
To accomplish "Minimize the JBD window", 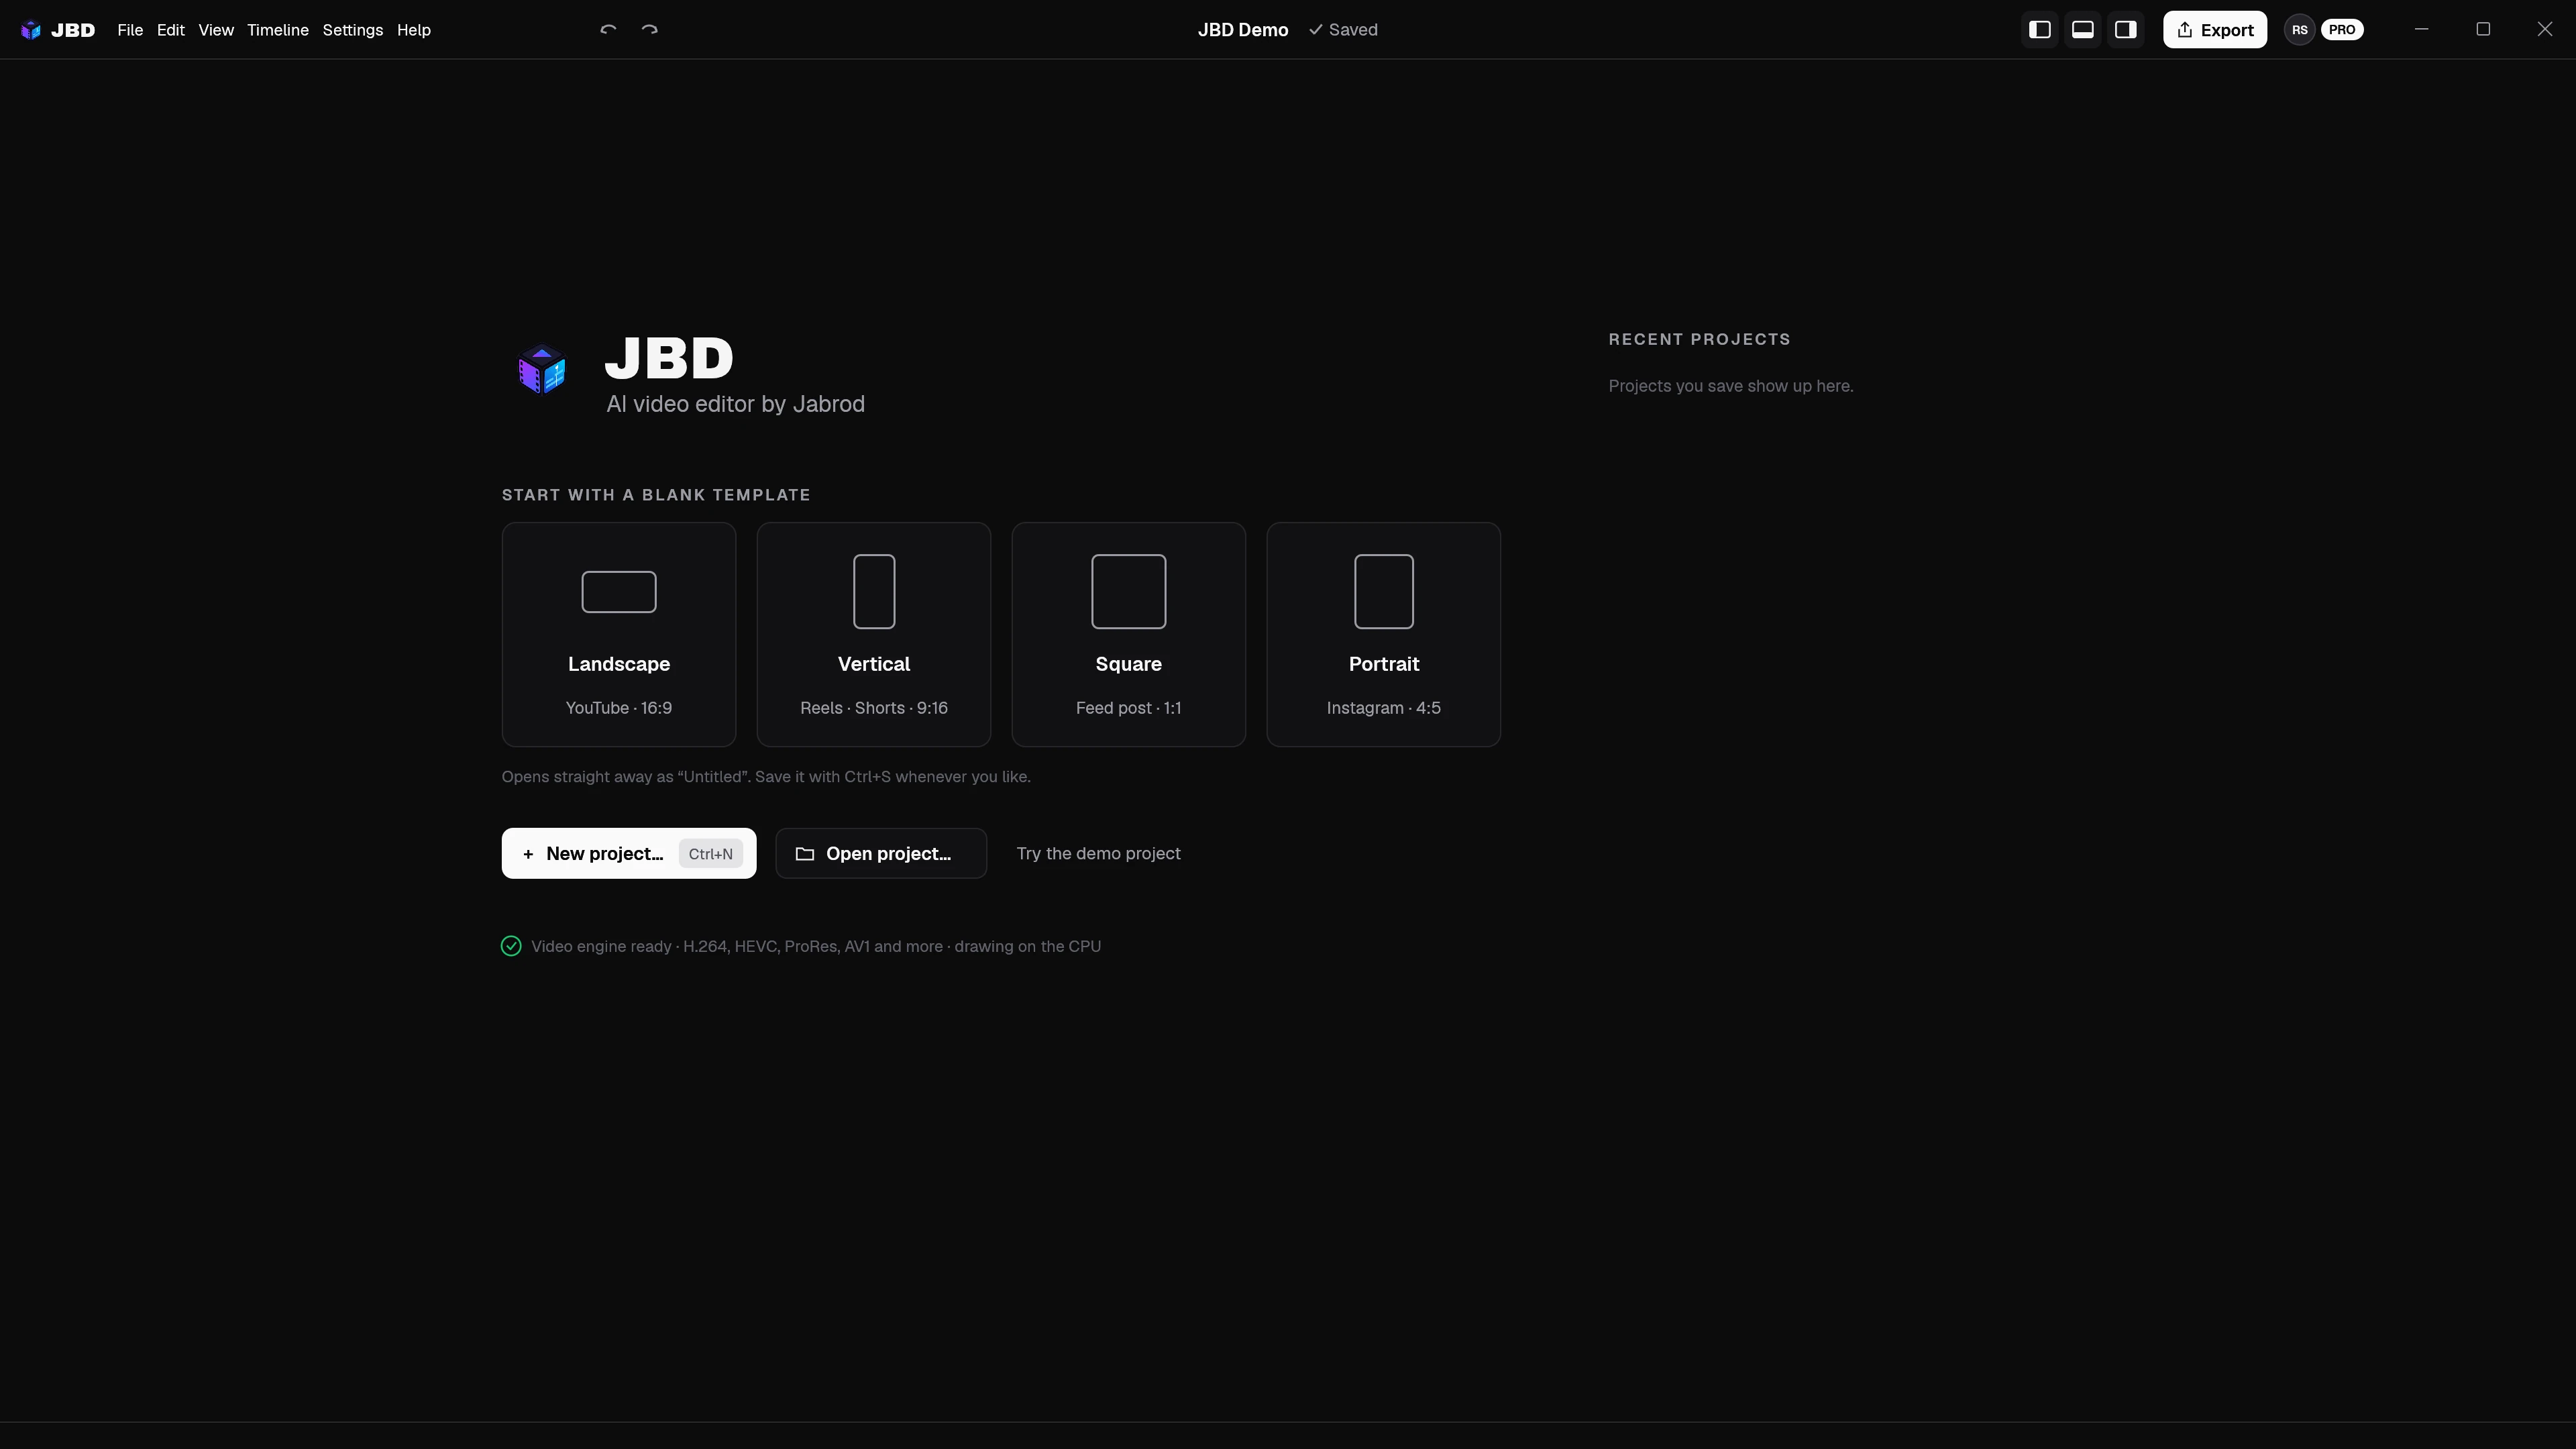I will pos(2422,30).
